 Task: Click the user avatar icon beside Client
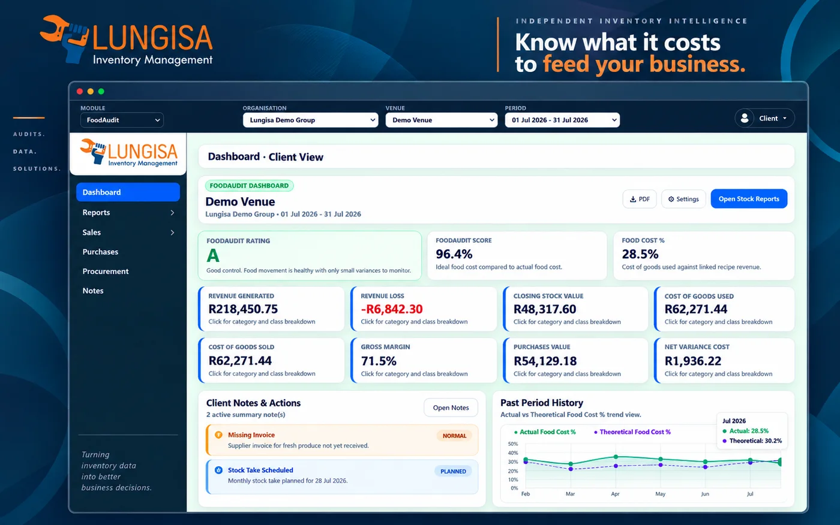745,118
